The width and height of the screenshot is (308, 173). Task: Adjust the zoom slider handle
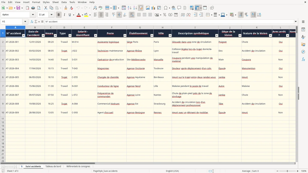(287, 171)
